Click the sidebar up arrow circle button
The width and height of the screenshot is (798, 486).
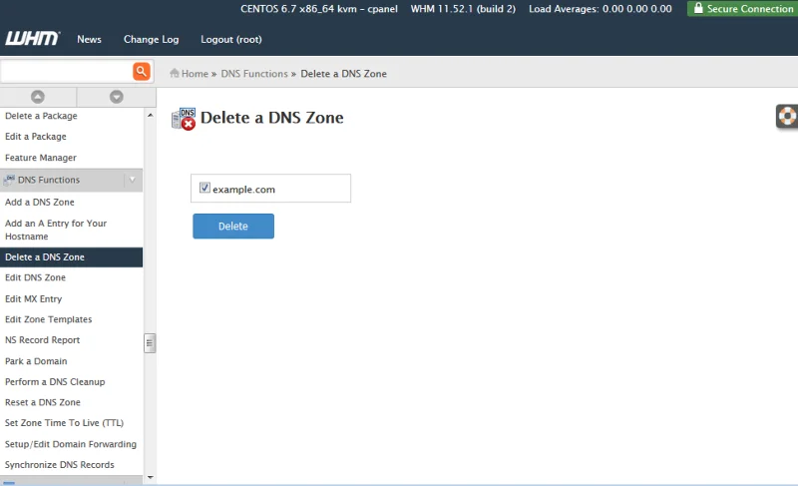(38, 97)
